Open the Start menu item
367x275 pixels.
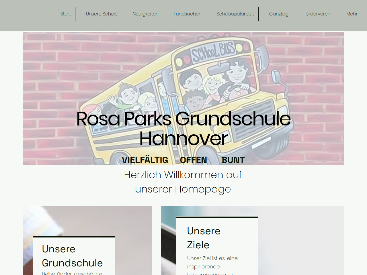click(x=65, y=14)
